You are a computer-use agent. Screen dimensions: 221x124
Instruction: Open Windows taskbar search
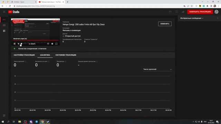8,122
